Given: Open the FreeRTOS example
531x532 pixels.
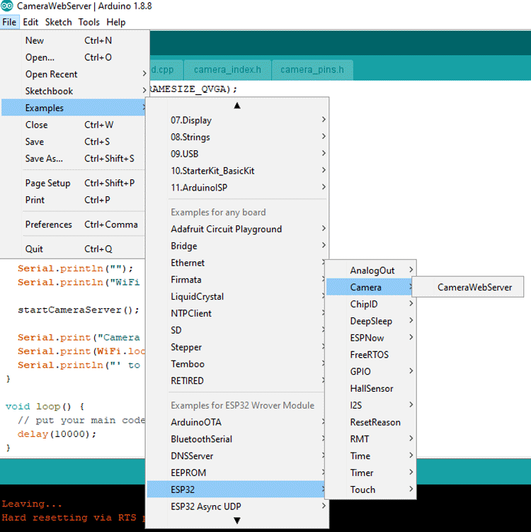Looking at the screenshot, I should (x=370, y=355).
